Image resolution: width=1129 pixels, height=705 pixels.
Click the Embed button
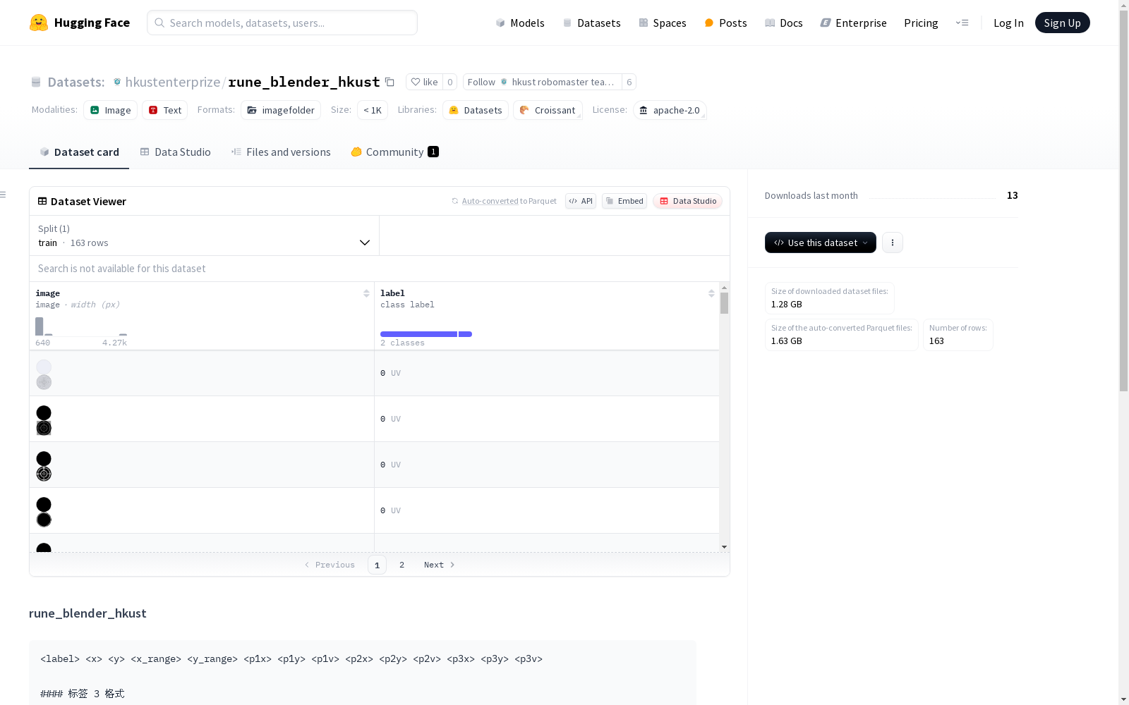[x=624, y=201]
